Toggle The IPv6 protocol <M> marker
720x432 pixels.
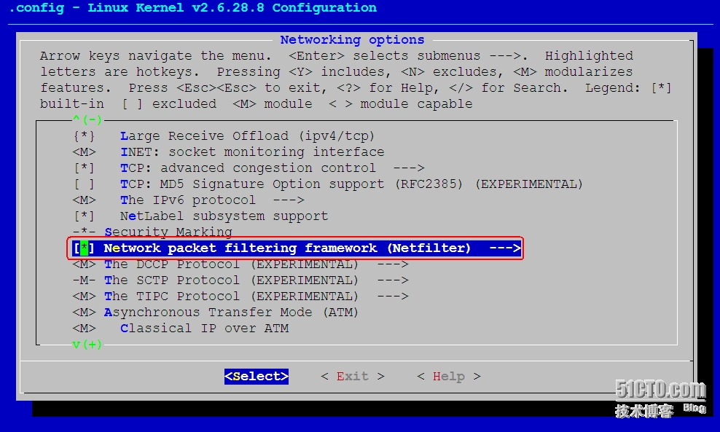coord(84,200)
